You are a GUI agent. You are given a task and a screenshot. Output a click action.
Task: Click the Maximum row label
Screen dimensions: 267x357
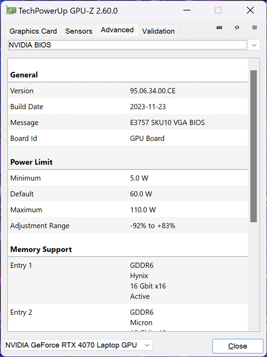(x=26, y=210)
